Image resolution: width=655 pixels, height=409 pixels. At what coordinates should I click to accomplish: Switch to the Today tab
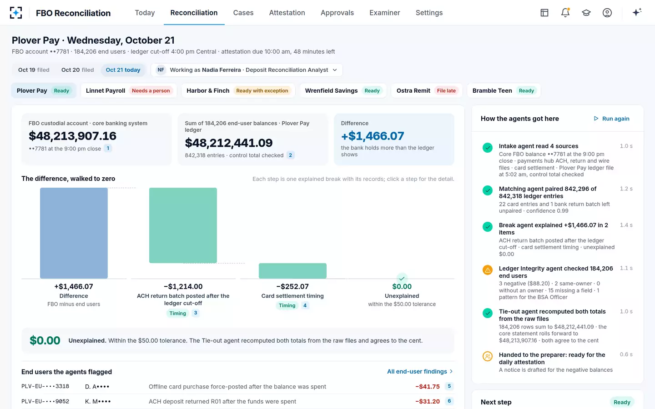145,13
